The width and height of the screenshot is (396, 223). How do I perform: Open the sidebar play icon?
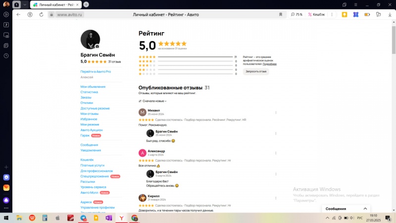(6, 14)
